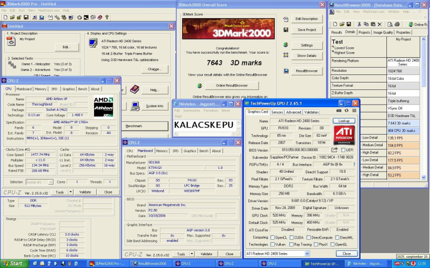Viewport: 430px width, 268px height.
Task: Click the 3DMark2000 Pro taskbar button
Action: pyautogui.click(x=109, y=264)
